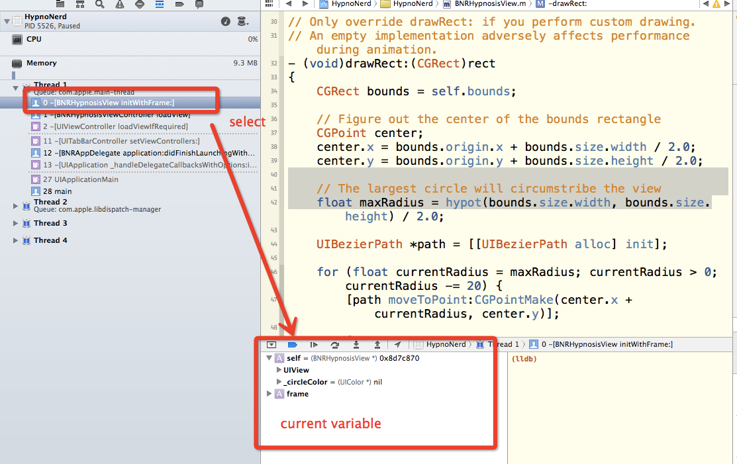This screenshot has height=464, width=737.
Task: Continue program execution
Action: tap(314, 345)
